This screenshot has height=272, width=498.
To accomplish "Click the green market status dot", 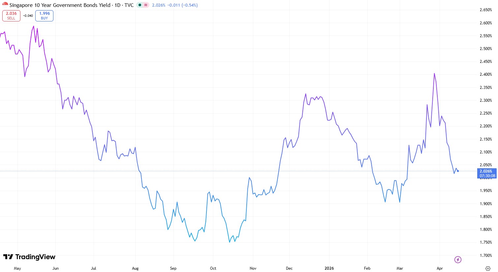I will pos(140,5).
